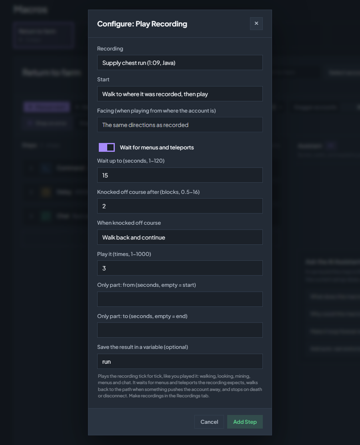The image size is (360, 445).
Task: Focus the Only part: to seconds field
Action: click(x=180, y=330)
